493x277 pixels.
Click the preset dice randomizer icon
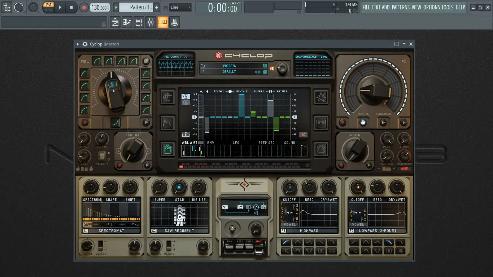point(265,72)
